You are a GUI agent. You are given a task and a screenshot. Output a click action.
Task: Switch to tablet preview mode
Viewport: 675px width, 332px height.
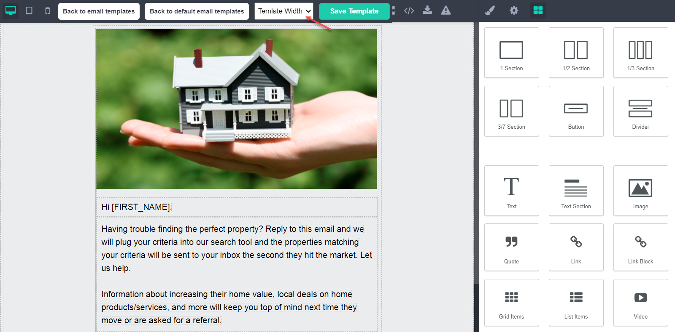click(29, 11)
